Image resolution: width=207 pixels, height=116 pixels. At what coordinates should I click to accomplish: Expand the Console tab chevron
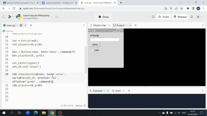point(104,91)
